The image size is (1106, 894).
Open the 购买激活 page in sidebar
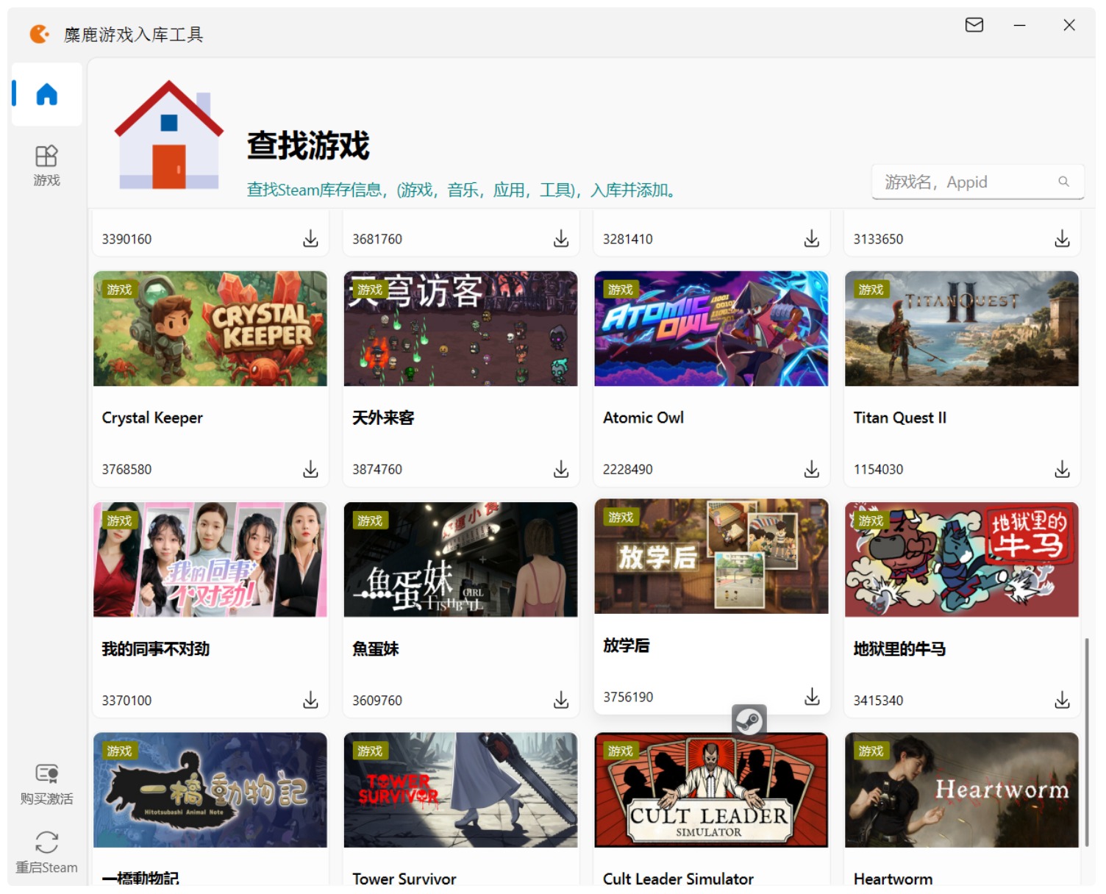(x=46, y=784)
